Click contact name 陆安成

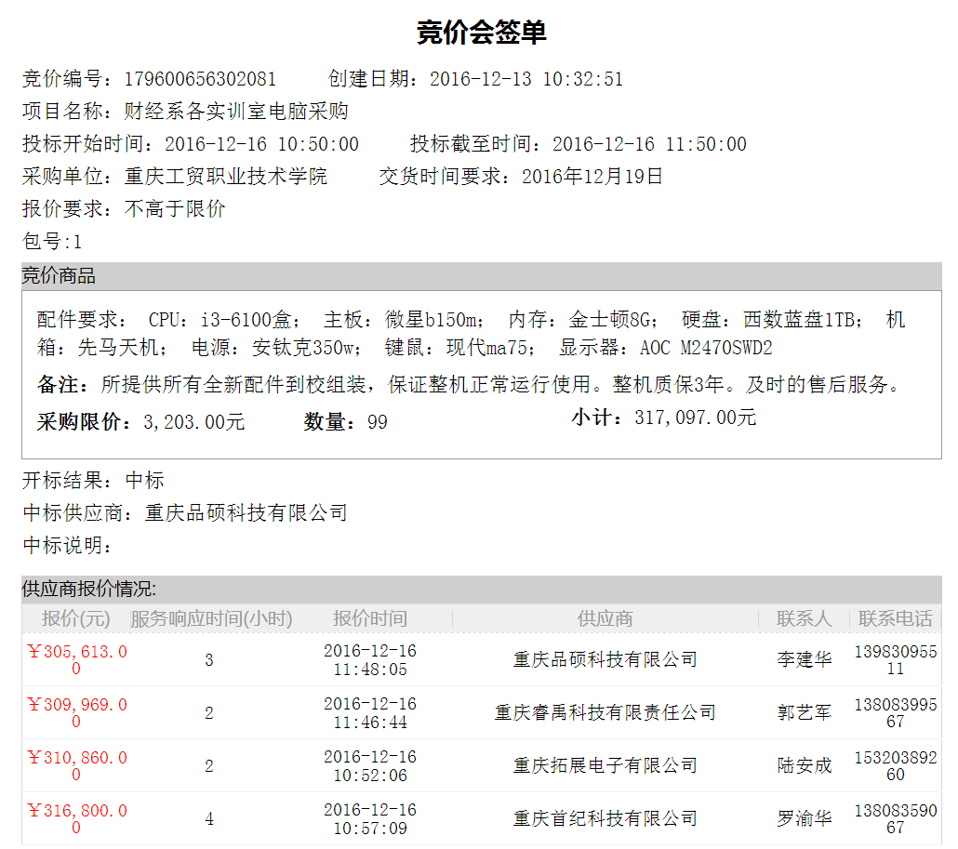click(804, 766)
